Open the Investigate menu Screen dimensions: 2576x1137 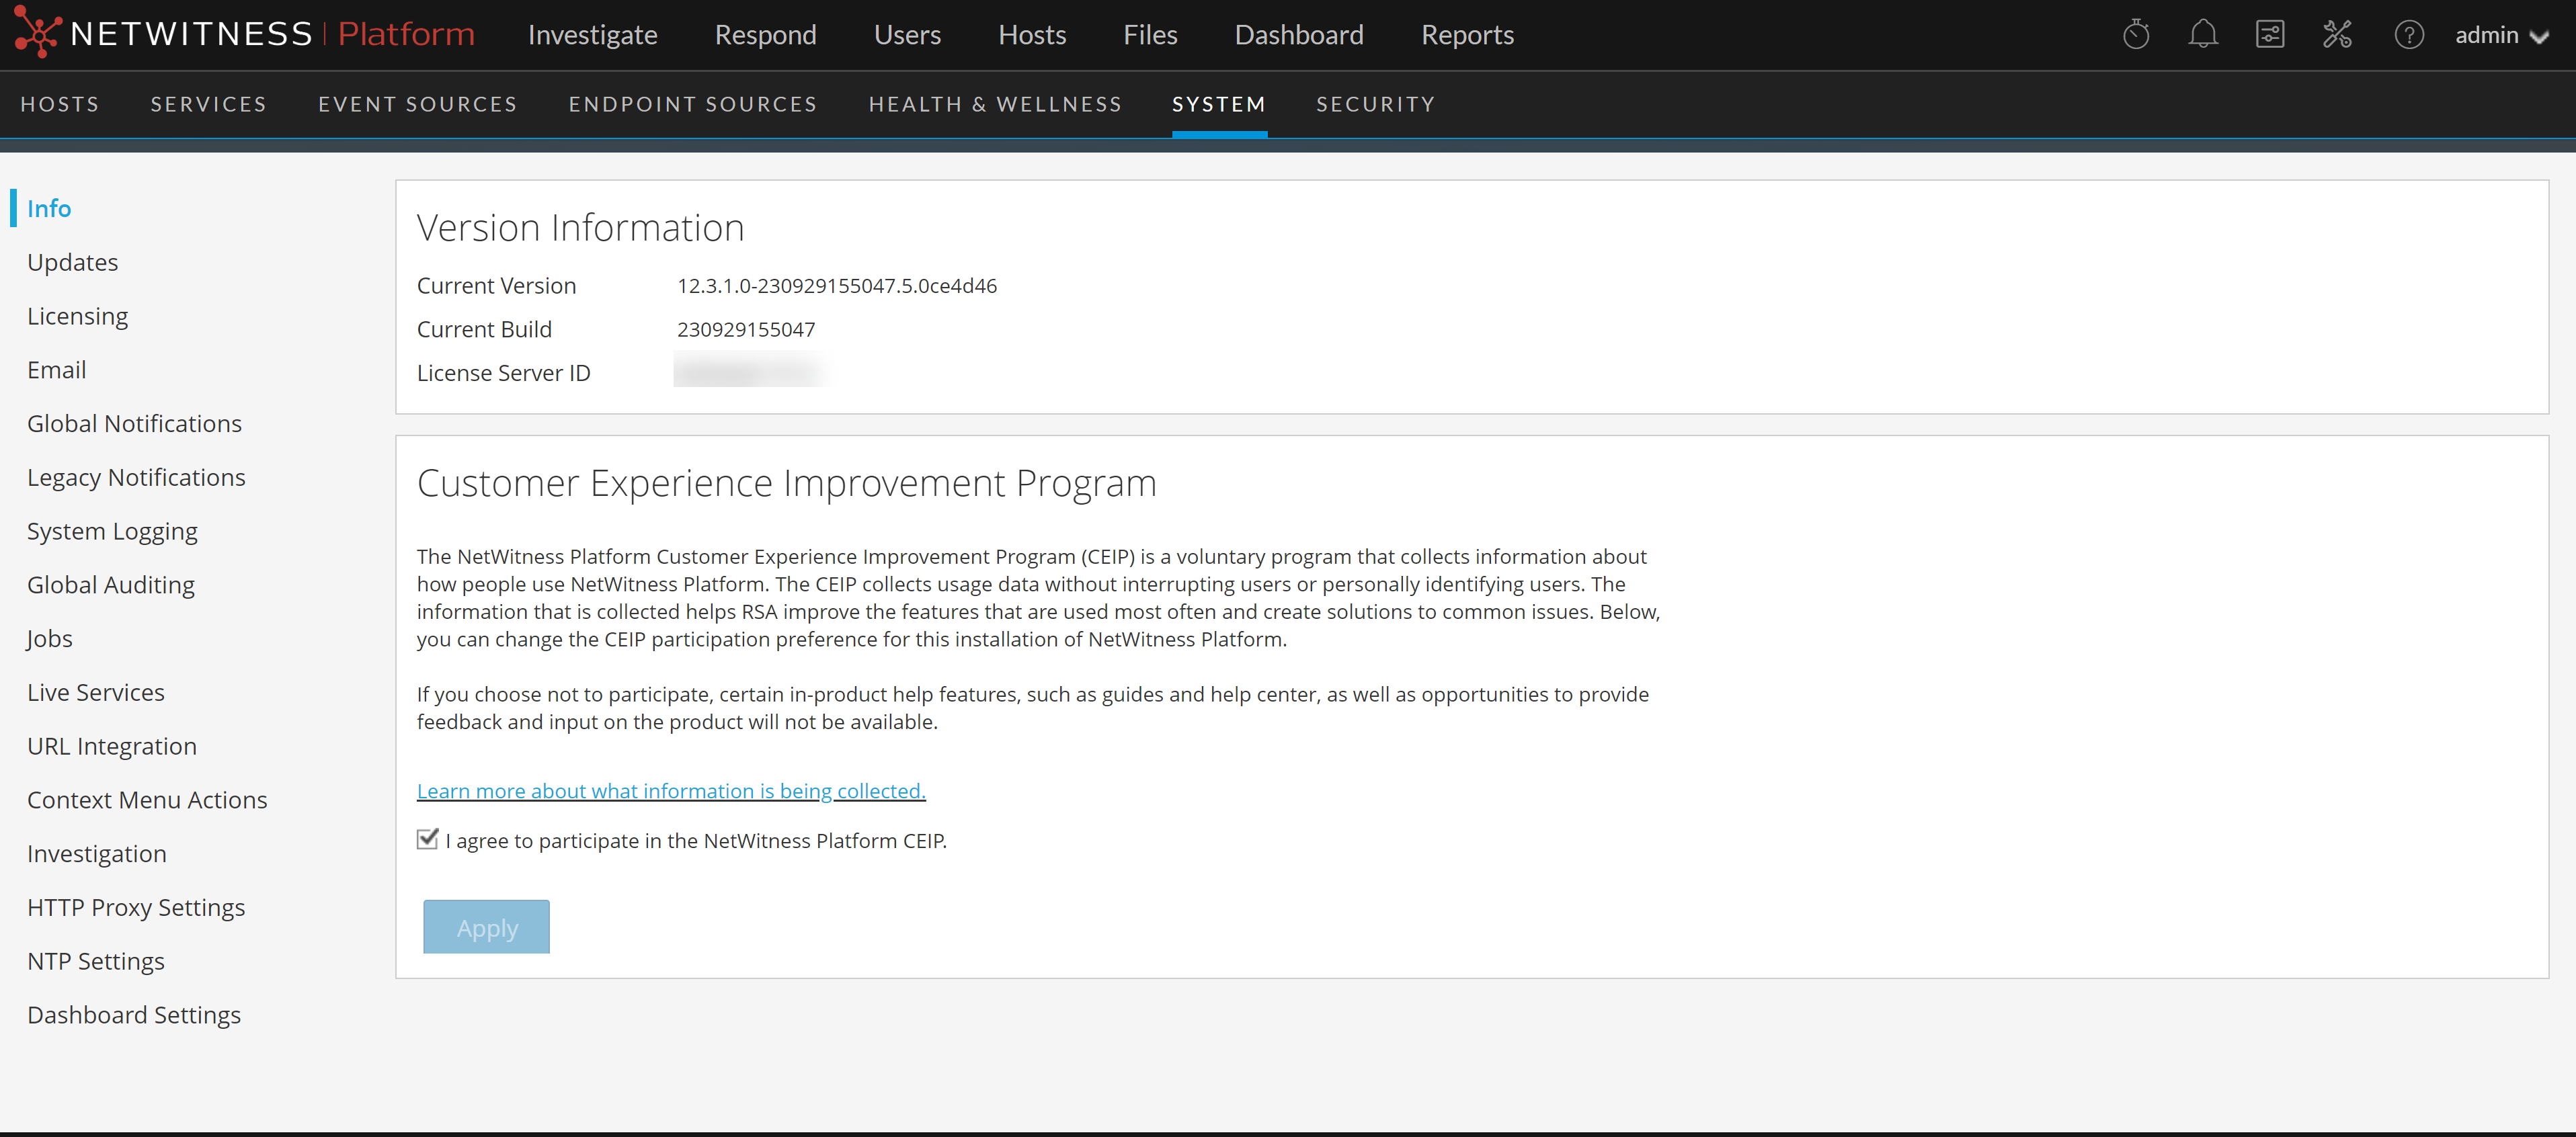point(592,35)
